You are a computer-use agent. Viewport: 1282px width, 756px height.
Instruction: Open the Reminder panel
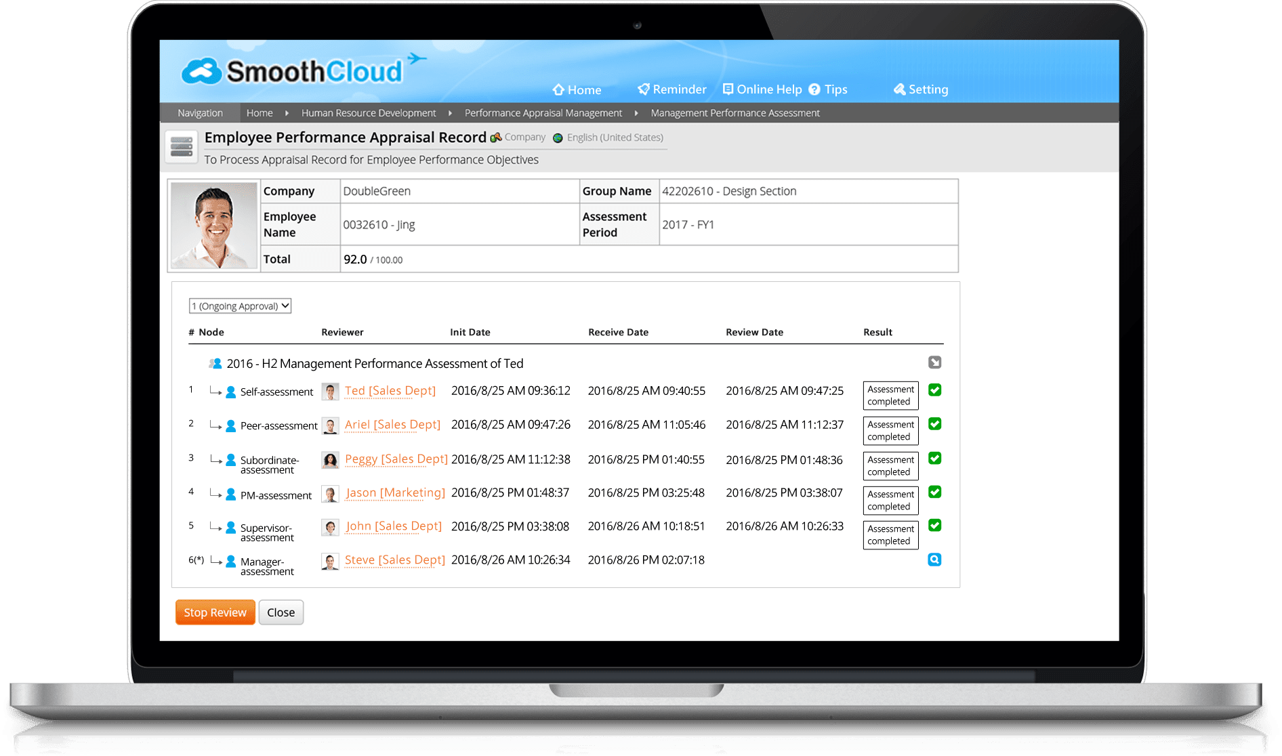pos(671,89)
